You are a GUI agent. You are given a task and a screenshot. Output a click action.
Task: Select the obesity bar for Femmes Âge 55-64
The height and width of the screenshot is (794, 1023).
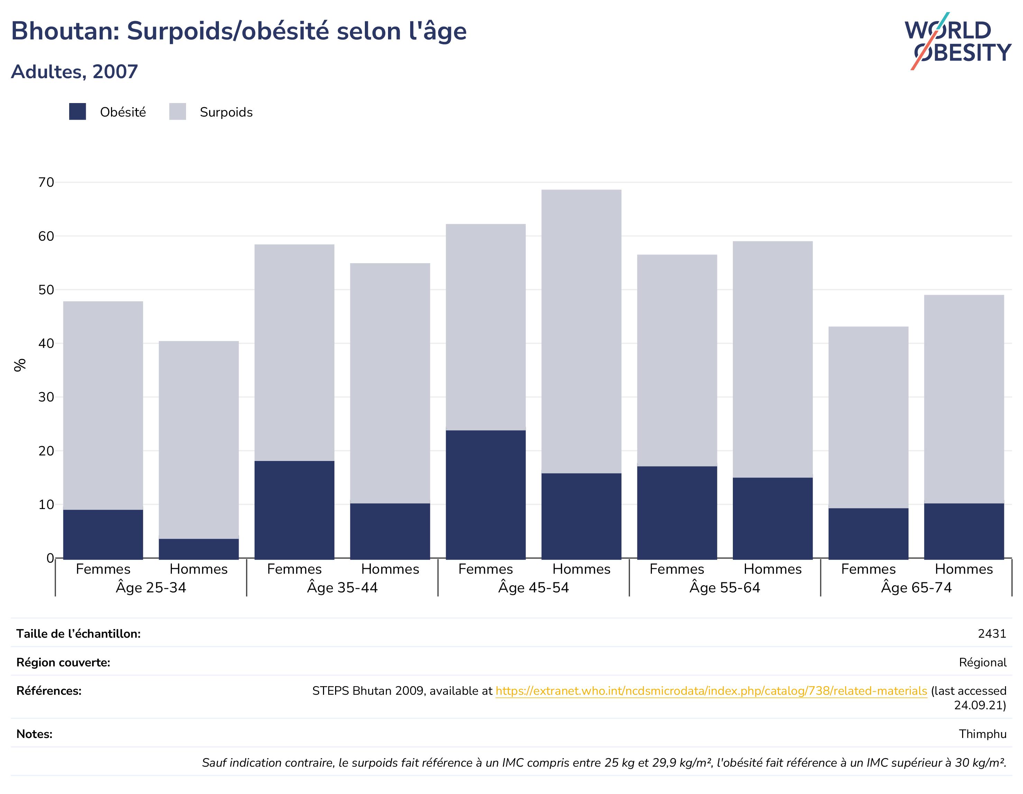677,512
